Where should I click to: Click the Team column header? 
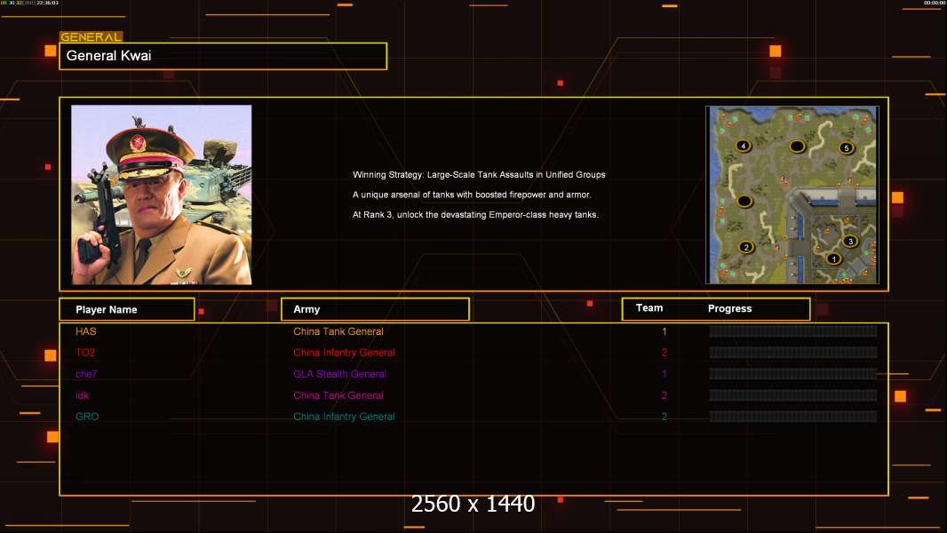[649, 308]
